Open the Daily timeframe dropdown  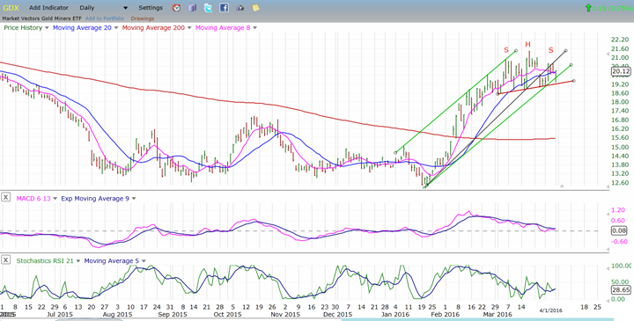click(x=125, y=8)
